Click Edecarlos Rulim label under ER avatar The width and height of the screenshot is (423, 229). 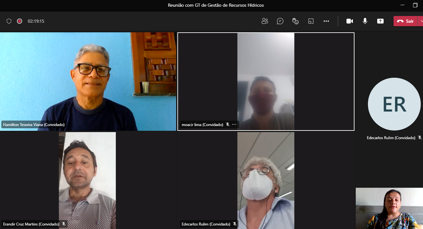tap(391, 138)
